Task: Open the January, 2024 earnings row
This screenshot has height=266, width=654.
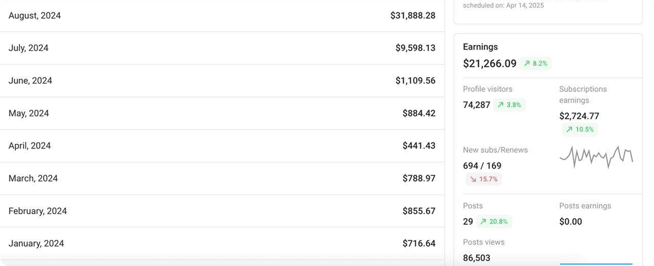Action: (222, 244)
